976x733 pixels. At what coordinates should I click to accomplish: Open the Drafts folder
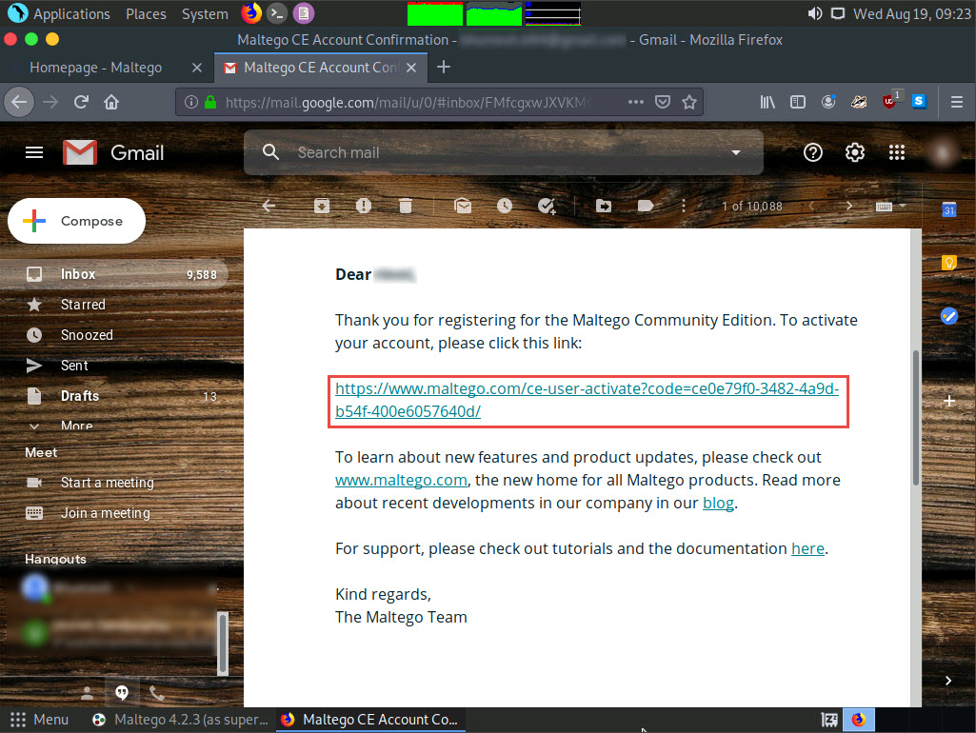(115, 396)
